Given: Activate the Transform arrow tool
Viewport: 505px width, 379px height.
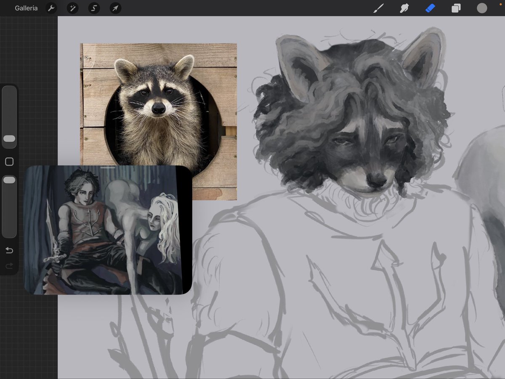Looking at the screenshot, I should [115, 8].
